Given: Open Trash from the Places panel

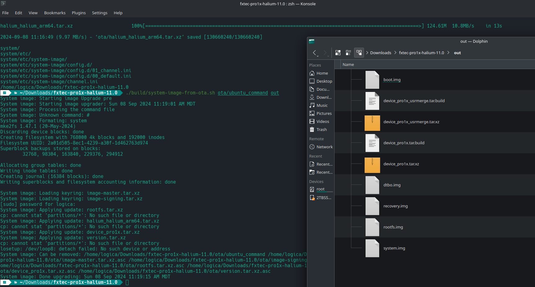Looking at the screenshot, I should [321, 130].
